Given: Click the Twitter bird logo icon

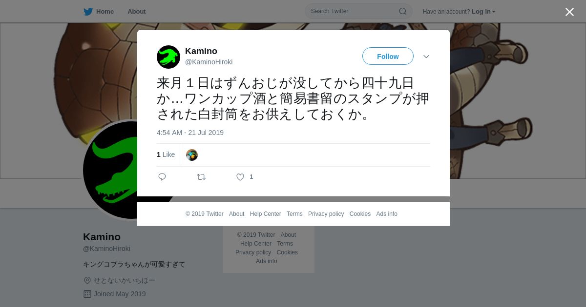Looking at the screenshot, I should coord(88,12).
